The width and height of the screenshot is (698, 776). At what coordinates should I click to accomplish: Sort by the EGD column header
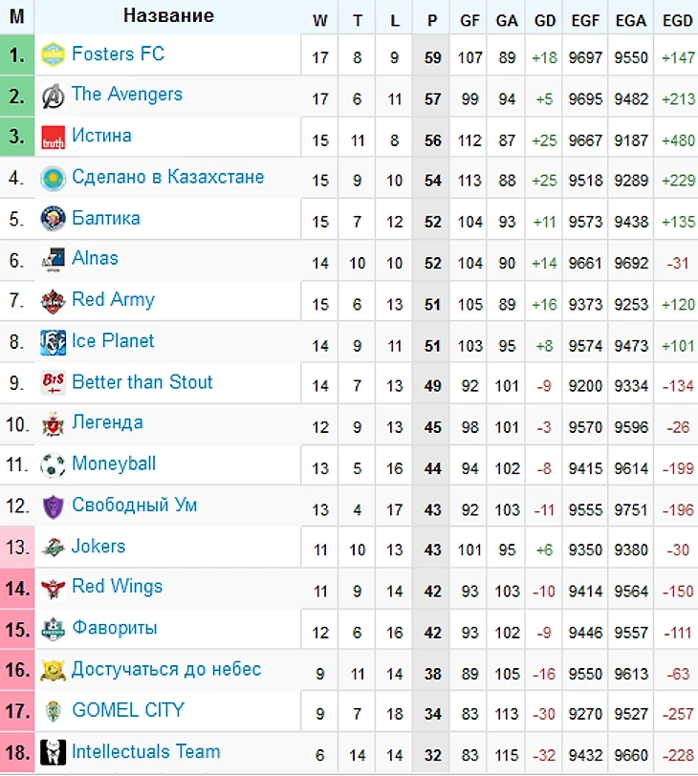point(677,21)
